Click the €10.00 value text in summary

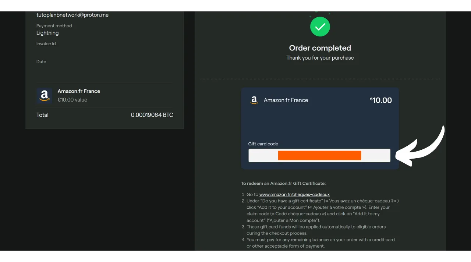click(x=72, y=100)
